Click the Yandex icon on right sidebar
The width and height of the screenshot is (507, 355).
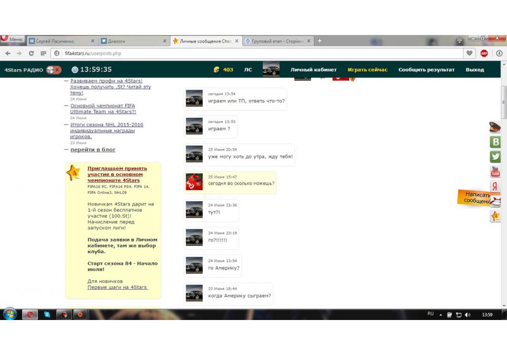click(495, 187)
